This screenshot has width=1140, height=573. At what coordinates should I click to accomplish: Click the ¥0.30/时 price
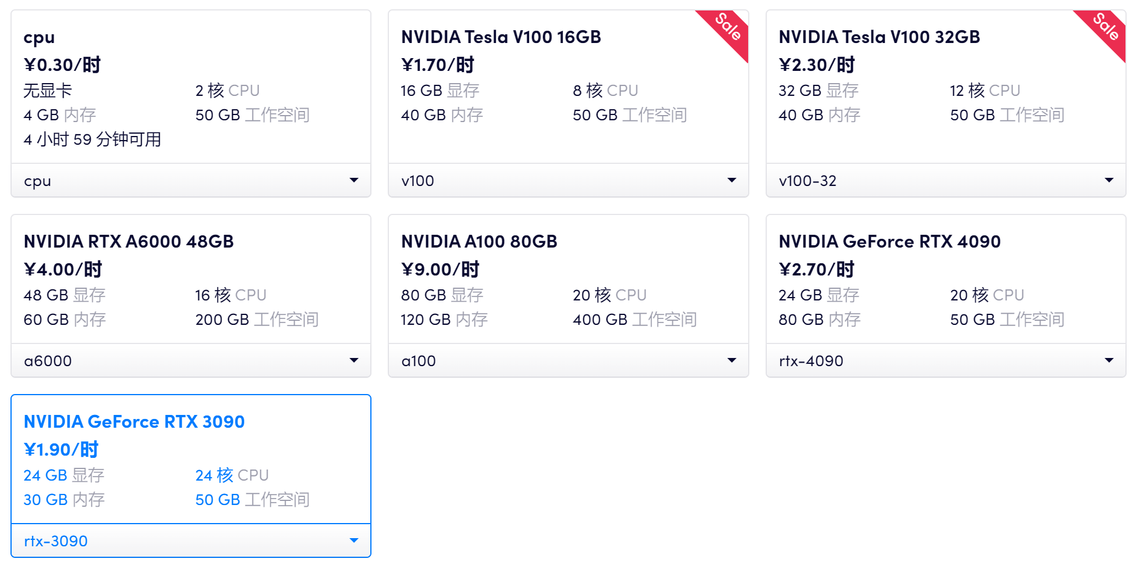tap(62, 65)
